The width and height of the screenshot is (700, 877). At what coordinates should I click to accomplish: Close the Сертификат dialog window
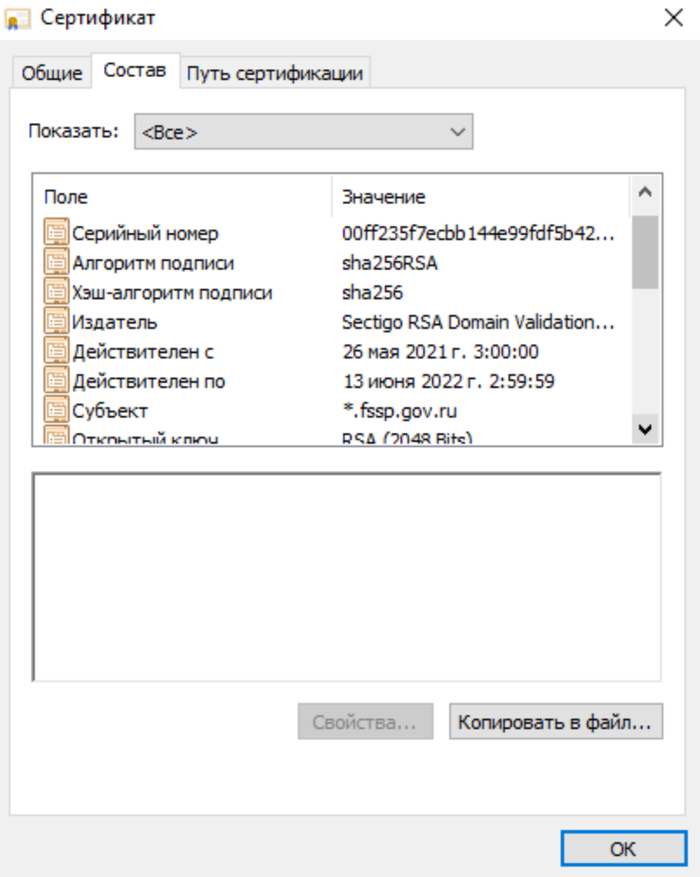673,18
